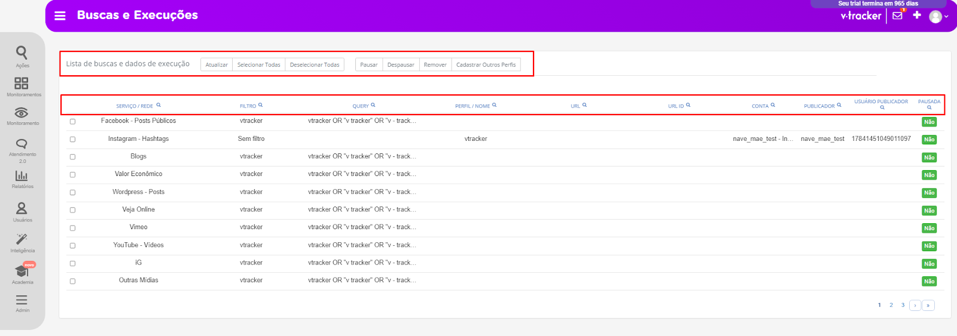Go to page 2 of results
This screenshot has height=336, width=957.
tap(891, 305)
